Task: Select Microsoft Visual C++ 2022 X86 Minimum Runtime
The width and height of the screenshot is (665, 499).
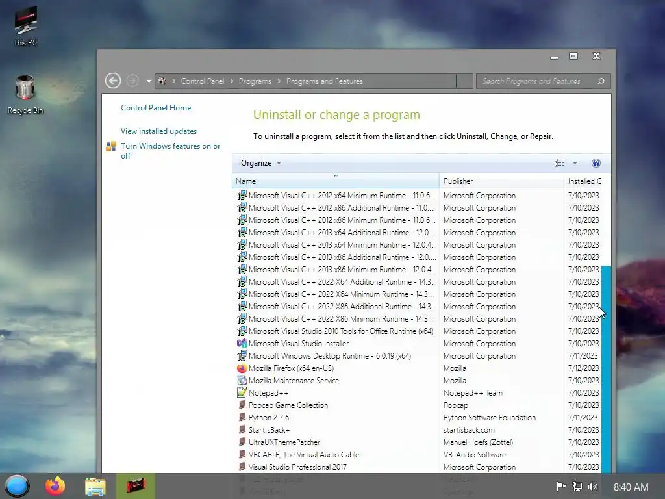Action: 341,318
